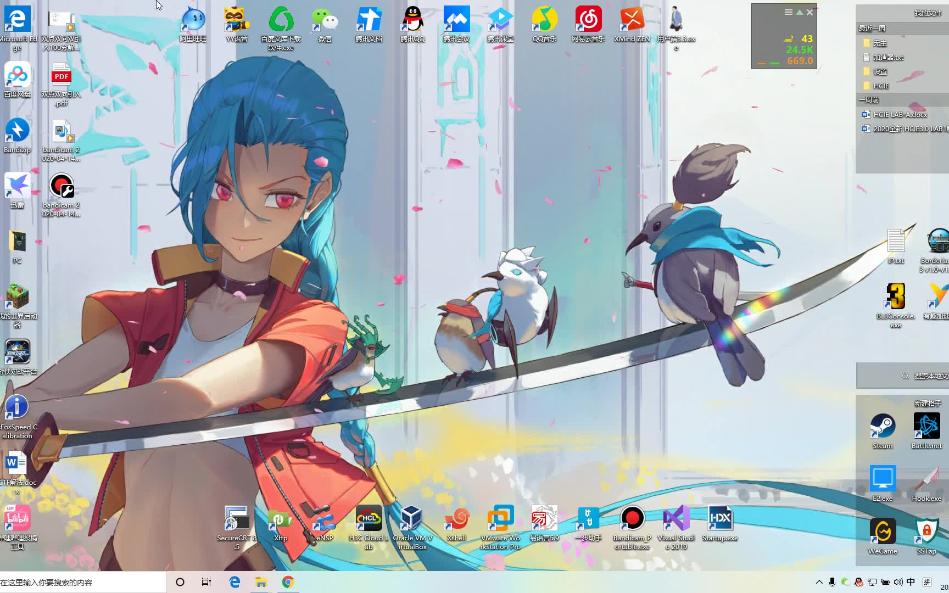Close the network speed monitor widget
The width and height of the screenshot is (949, 593).
(x=810, y=12)
